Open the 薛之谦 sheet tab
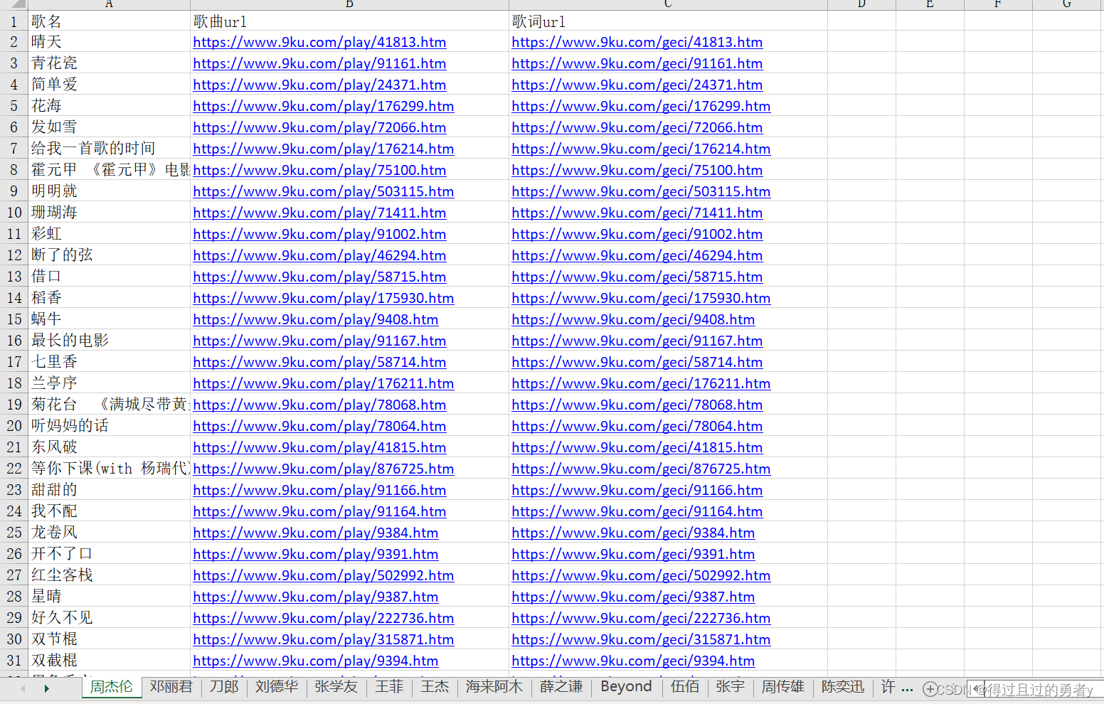This screenshot has height=704, width=1104. (x=561, y=687)
